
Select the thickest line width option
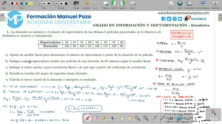(49, 4)
